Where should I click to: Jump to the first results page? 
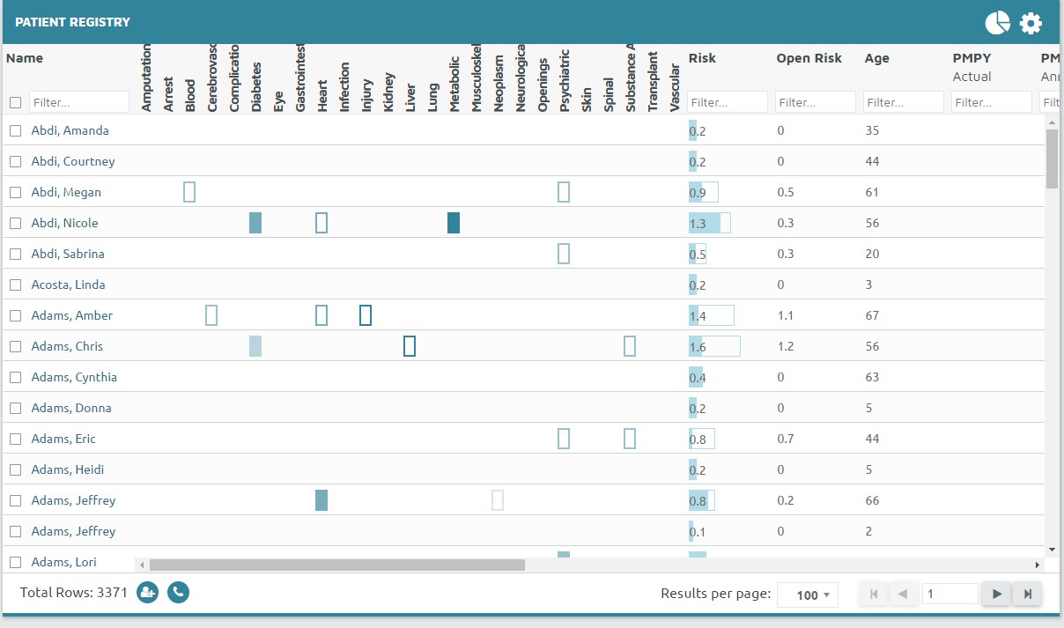pos(874,595)
